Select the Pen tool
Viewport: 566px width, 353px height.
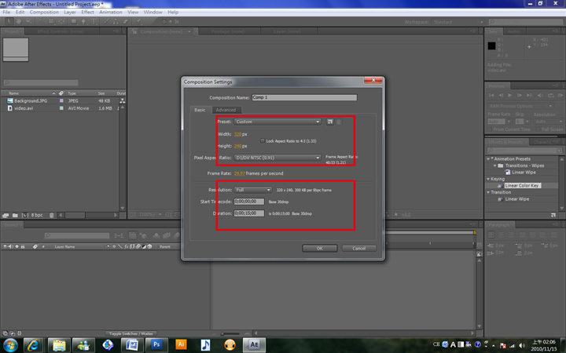coord(83,22)
